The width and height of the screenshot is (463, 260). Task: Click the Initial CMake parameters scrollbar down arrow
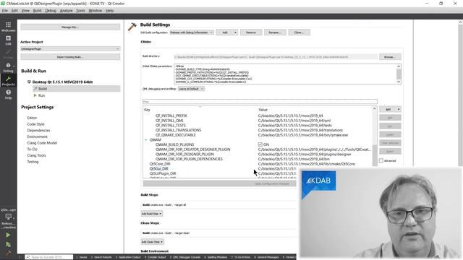pos(399,82)
